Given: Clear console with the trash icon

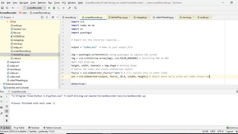Looking at the screenshot, I should pos(7,121).
